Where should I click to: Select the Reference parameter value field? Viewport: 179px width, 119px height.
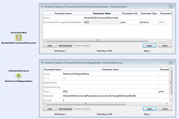coord(110,96)
